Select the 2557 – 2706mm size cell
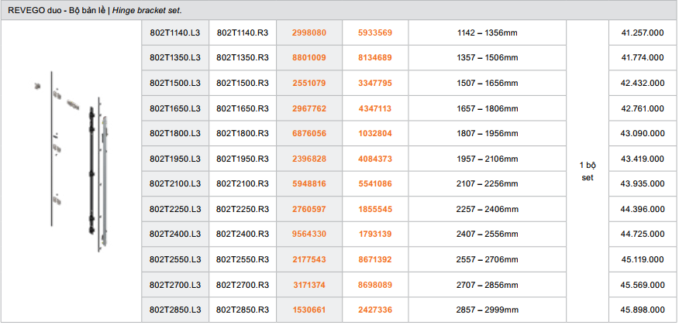 (488, 260)
